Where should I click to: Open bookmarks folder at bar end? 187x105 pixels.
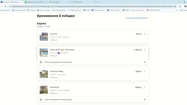183,10
